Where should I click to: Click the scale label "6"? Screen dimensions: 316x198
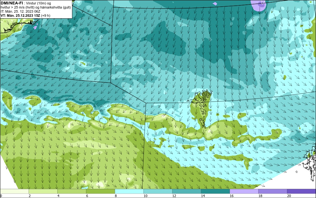click(x=87, y=196)
